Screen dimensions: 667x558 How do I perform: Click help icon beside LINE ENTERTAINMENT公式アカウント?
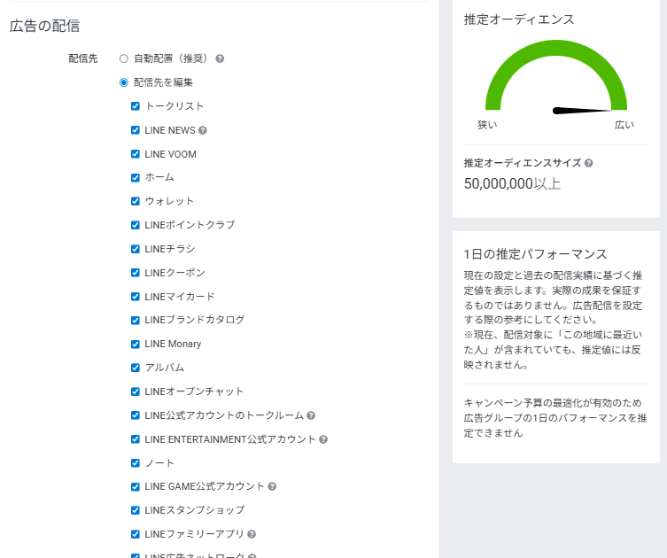323,439
